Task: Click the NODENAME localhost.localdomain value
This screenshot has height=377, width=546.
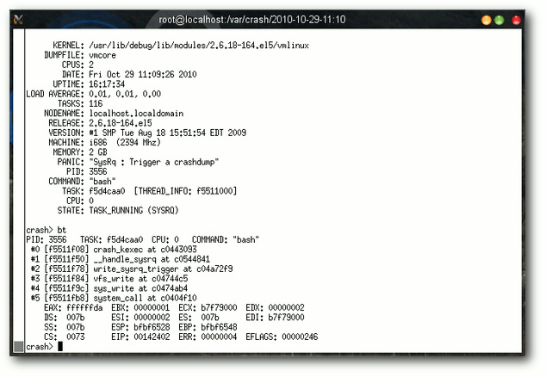Action: click(x=136, y=113)
